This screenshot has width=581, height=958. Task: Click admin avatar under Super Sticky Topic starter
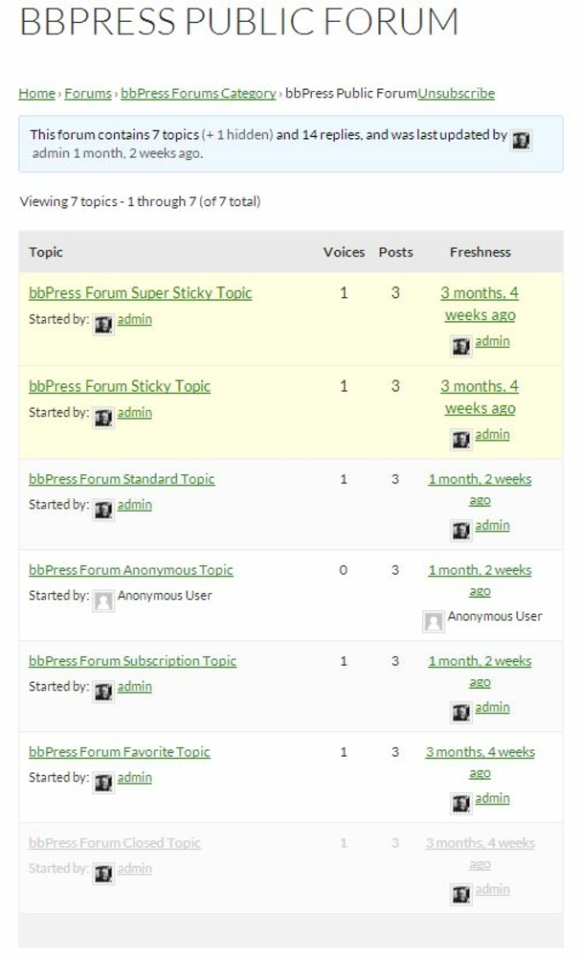(x=103, y=325)
